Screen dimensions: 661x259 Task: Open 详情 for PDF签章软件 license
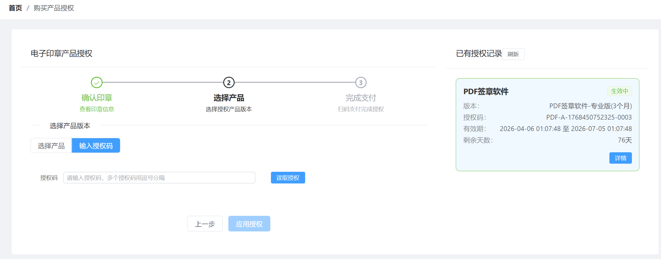tap(620, 158)
